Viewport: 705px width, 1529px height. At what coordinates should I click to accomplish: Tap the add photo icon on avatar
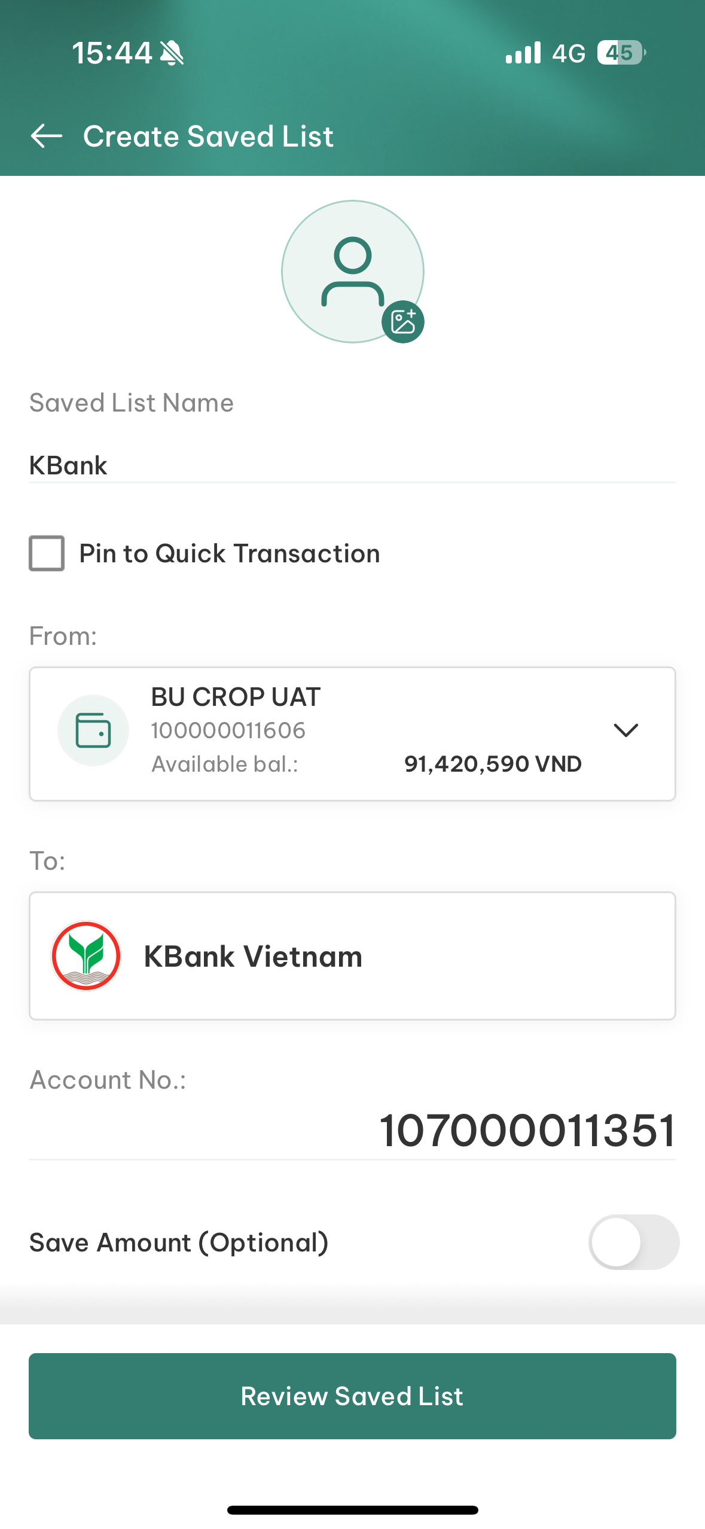point(403,322)
